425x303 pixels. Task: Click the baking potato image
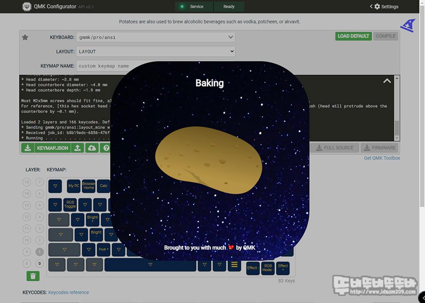208,160
